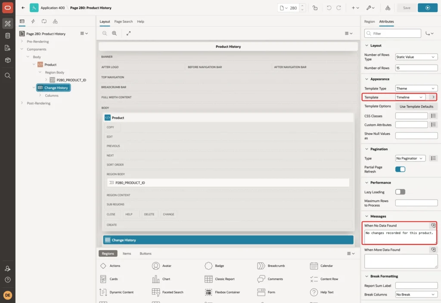This screenshot has height=303, width=441.
Task: Open Team Development icon in left sidebar
Action: 8,48
